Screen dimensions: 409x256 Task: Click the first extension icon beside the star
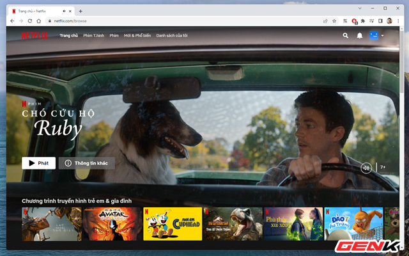345,21
